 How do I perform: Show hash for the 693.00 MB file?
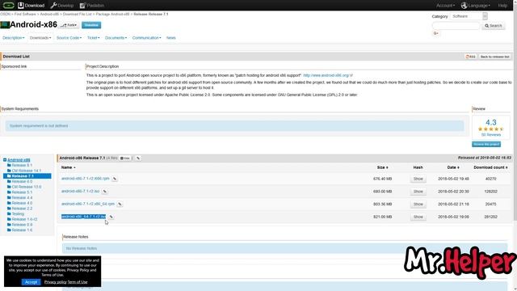pos(418,192)
